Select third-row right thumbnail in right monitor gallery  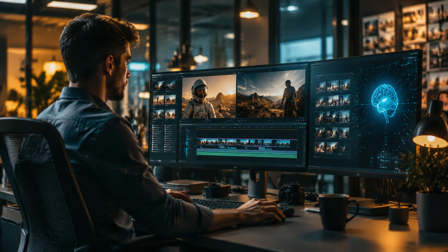tap(345, 116)
